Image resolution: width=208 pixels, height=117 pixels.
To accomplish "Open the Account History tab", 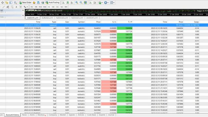I will pos(12,115).
